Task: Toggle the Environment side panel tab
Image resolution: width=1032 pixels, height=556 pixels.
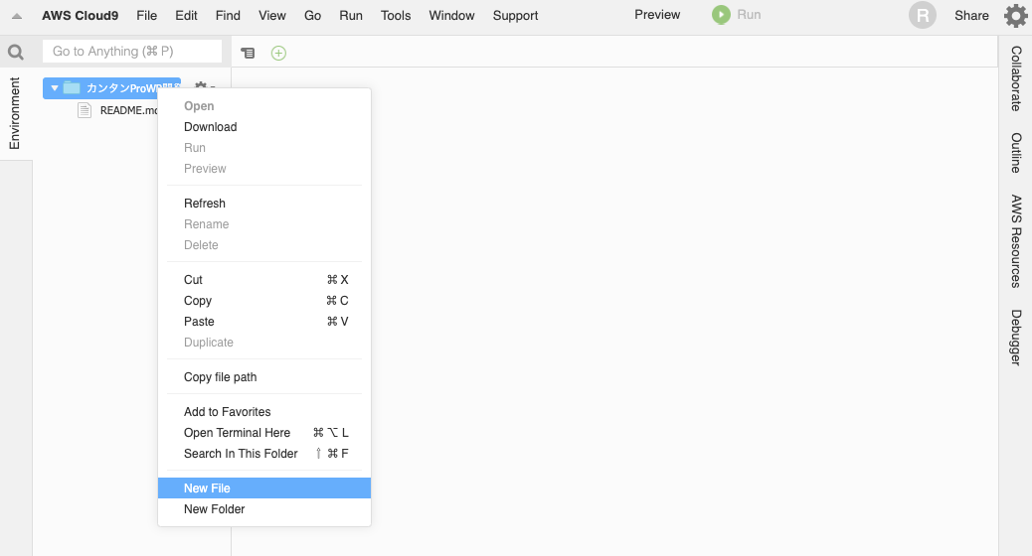Action: click(15, 113)
